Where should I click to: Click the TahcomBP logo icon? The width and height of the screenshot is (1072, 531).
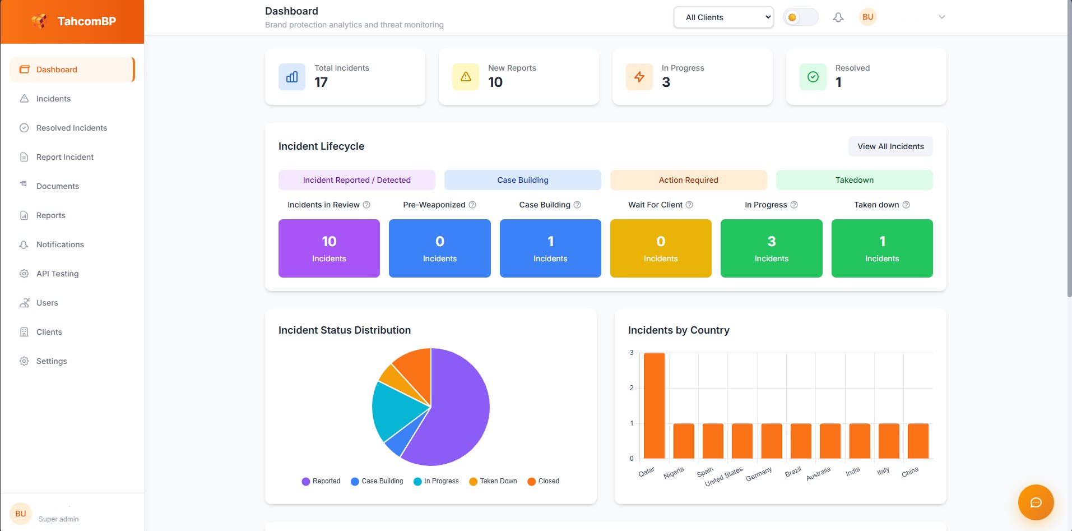pyautogui.click(x=39, y=21)
